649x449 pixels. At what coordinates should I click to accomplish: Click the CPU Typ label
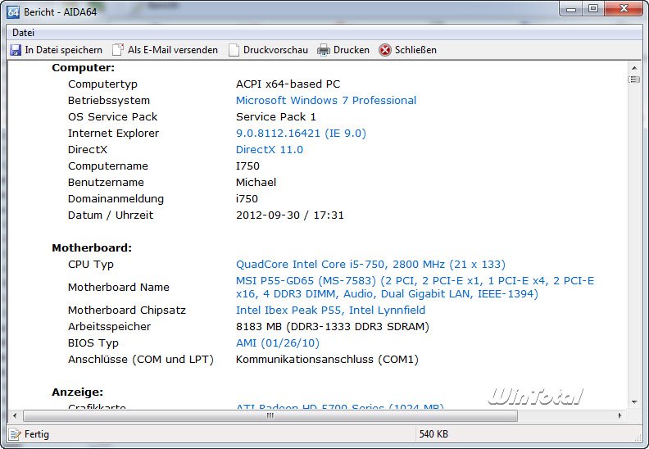coord(91,265)
